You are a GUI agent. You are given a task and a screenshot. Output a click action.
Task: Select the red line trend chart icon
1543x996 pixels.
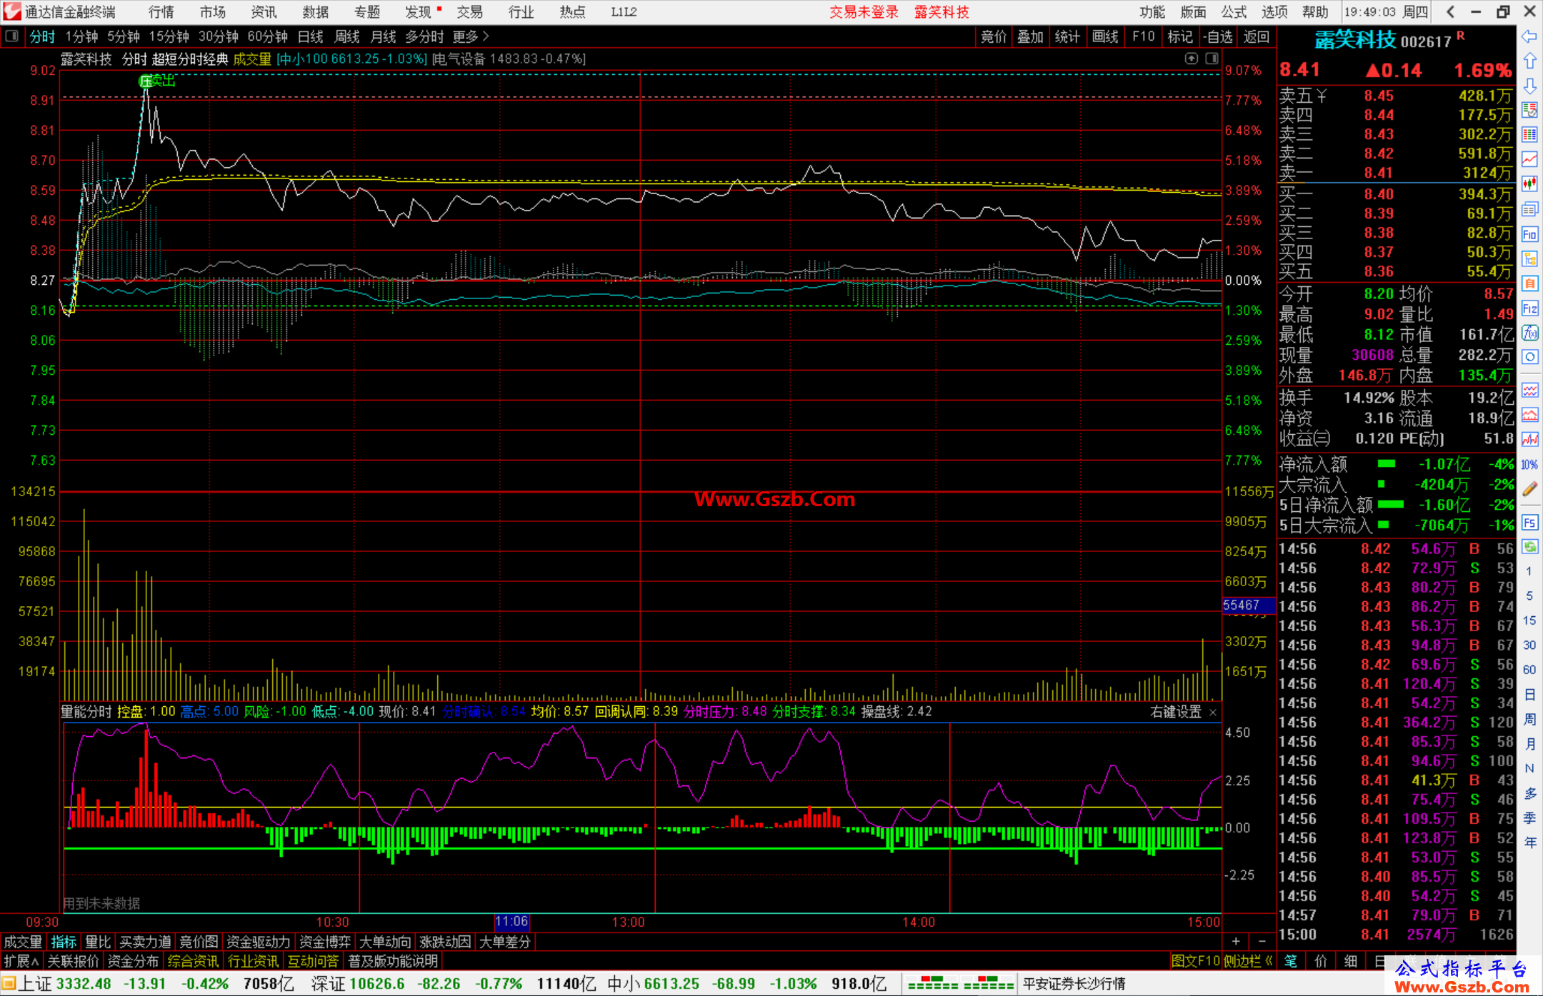1529,159
